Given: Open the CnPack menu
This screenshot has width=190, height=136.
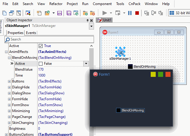Looking at the screenshot, I should coord(134,4).
